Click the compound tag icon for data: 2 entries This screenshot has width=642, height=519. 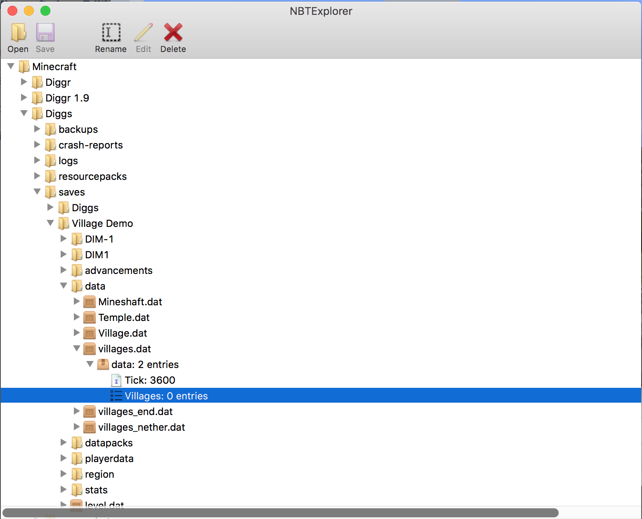(103, 364)
